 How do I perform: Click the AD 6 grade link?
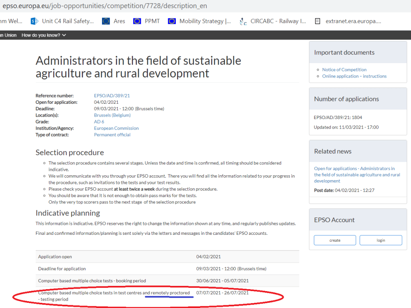pyautogui.click(x=99, y=122)
